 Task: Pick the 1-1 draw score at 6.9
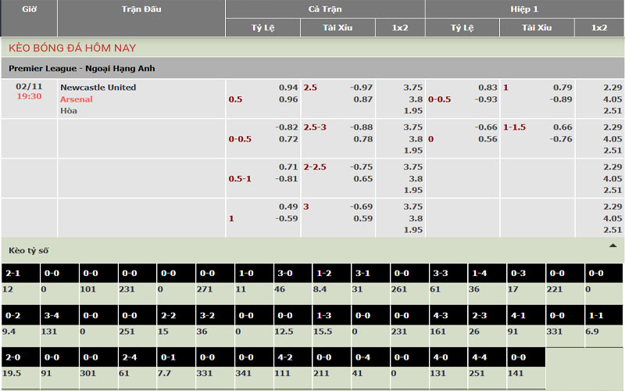(x=594, y=332)
